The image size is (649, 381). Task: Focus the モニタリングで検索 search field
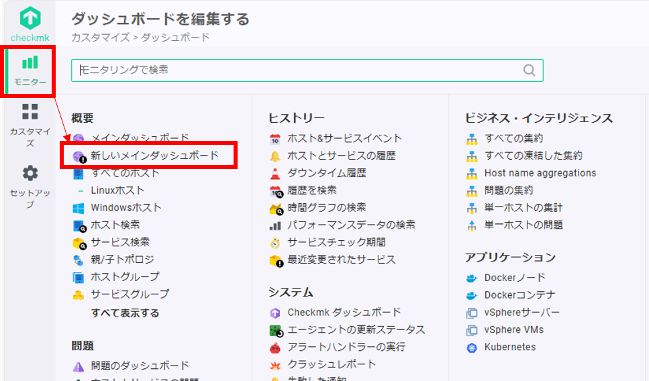[307, 70]
